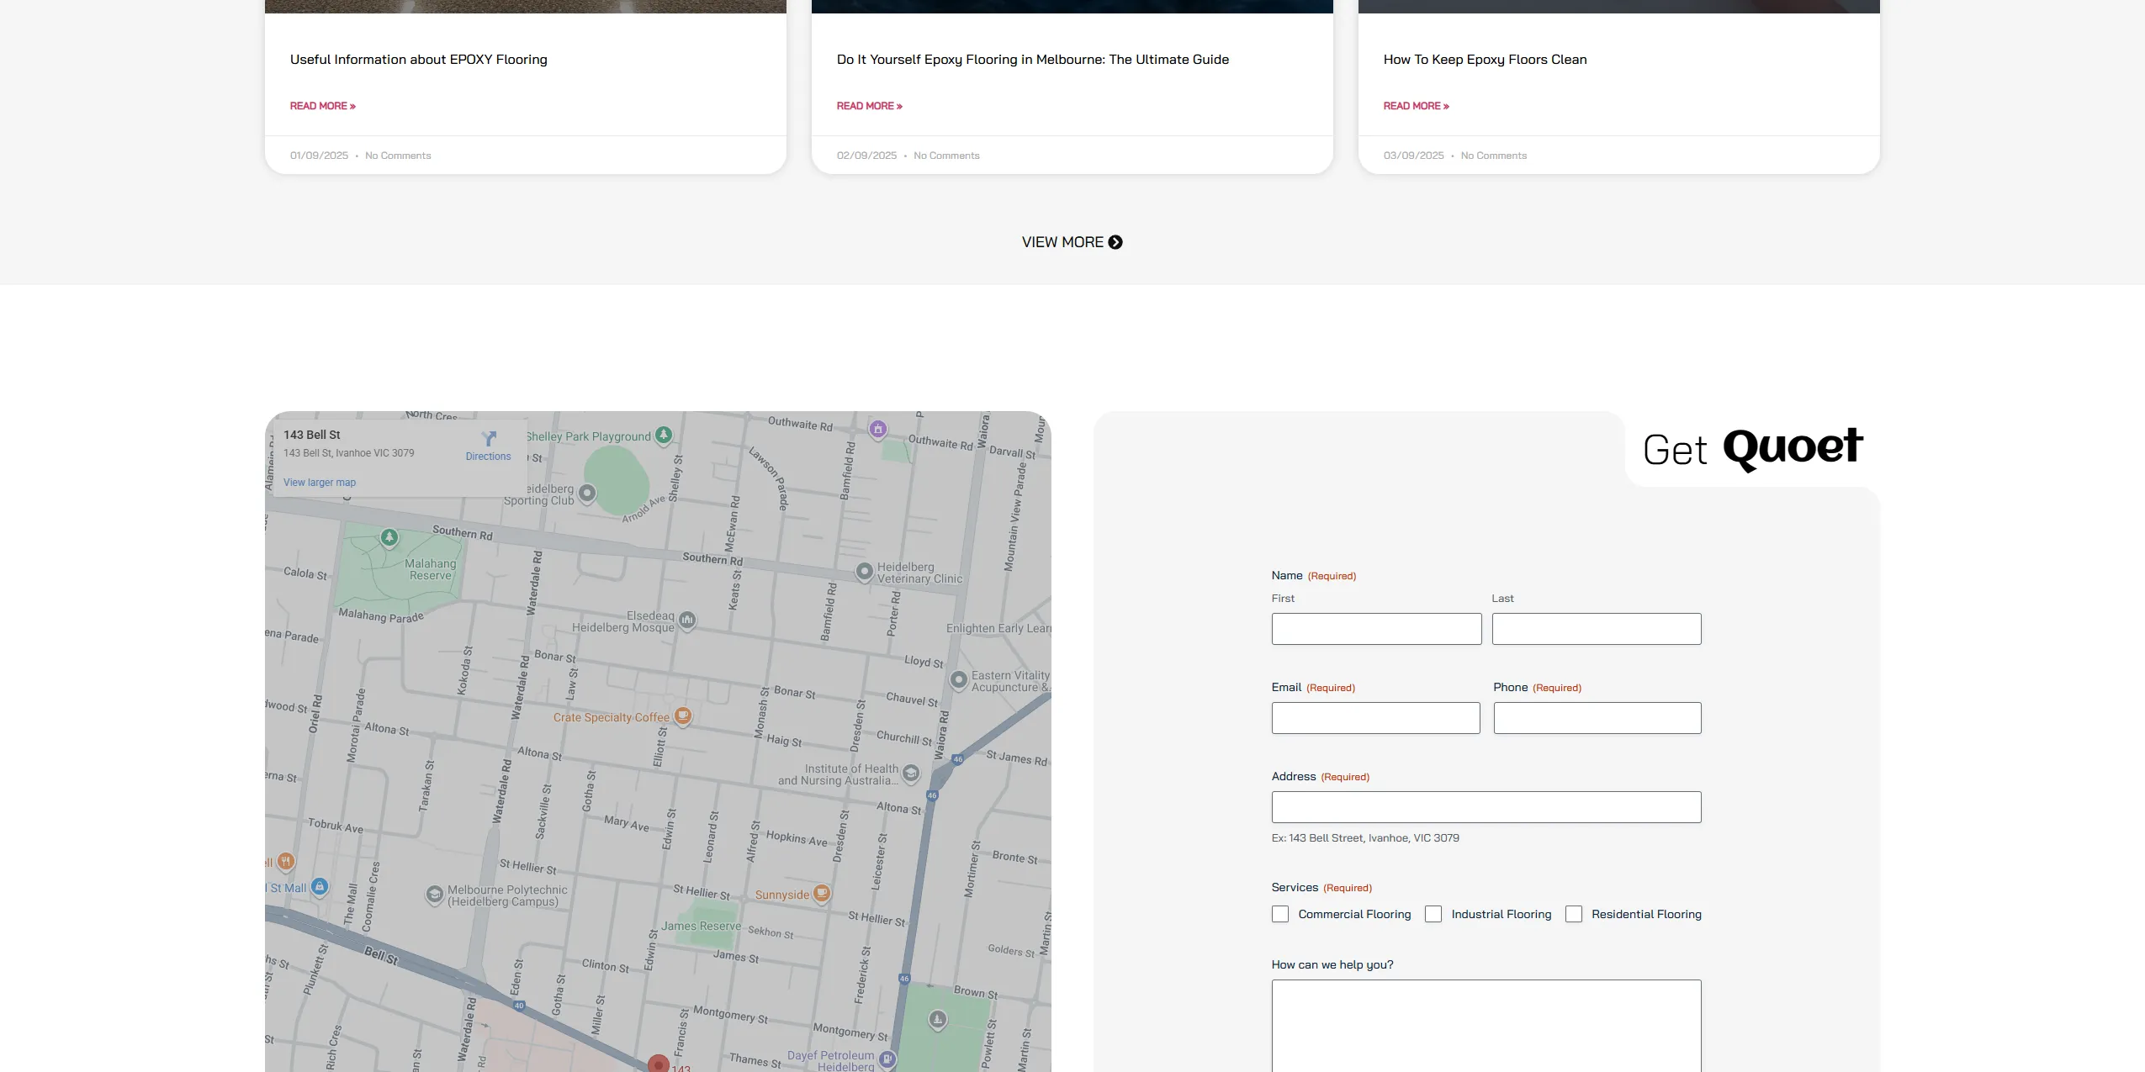Screen dimensions: 2145x1072
Task: Enable the Residential Flooring checkbox
Action: point(1574,914)
